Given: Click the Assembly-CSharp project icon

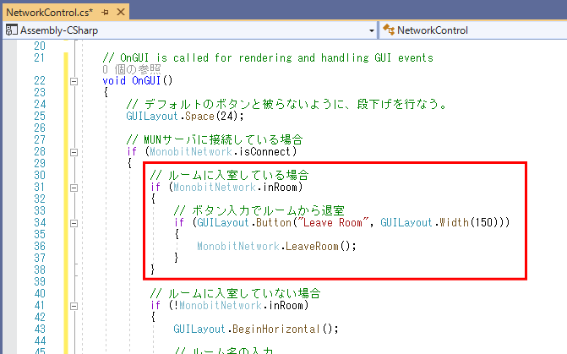Looking at the screenshot, I should (x=11, y=30).
